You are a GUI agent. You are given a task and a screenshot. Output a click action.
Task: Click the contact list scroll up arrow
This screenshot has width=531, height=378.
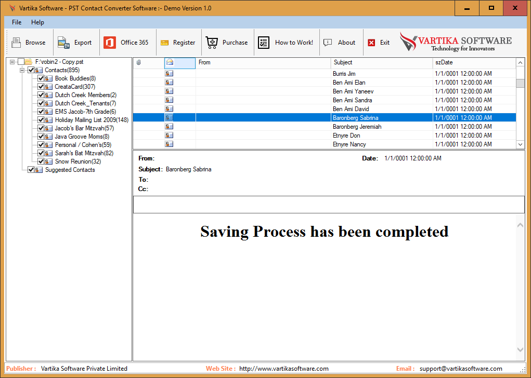[520, 62]
